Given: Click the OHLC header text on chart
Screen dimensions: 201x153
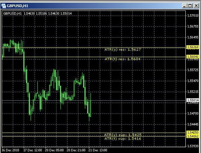Looking at the screenshot, I should [x=37, y=14].
